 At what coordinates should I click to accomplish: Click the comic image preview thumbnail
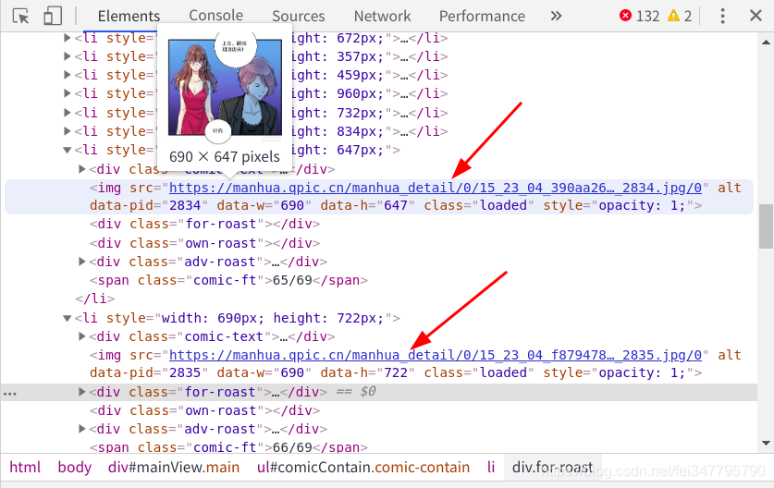(x=225, y=87)
